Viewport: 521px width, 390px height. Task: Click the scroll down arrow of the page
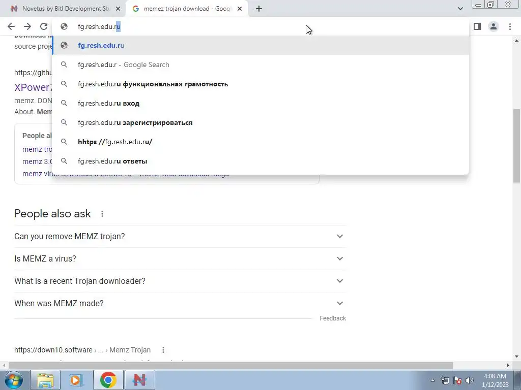pos(517,356)
